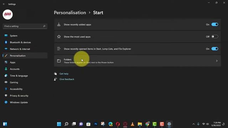This screenshot has height=128, width=228.
Task: Launch VLC media player from taskbar
Action: [x=133, y=124]
